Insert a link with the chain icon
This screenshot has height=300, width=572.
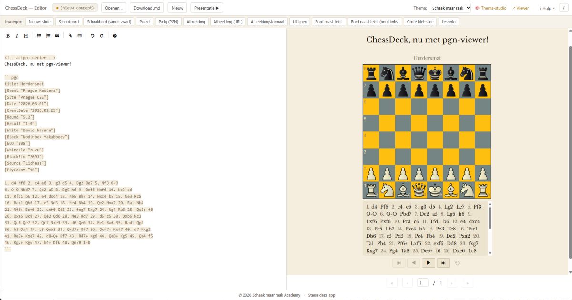tap(71, 36)
